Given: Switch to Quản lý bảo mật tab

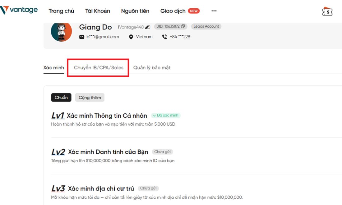Looking at the screenshot, I should (x=152, y=67).
